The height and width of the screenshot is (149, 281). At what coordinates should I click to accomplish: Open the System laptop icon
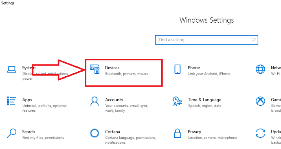click(x=12, y=70)
